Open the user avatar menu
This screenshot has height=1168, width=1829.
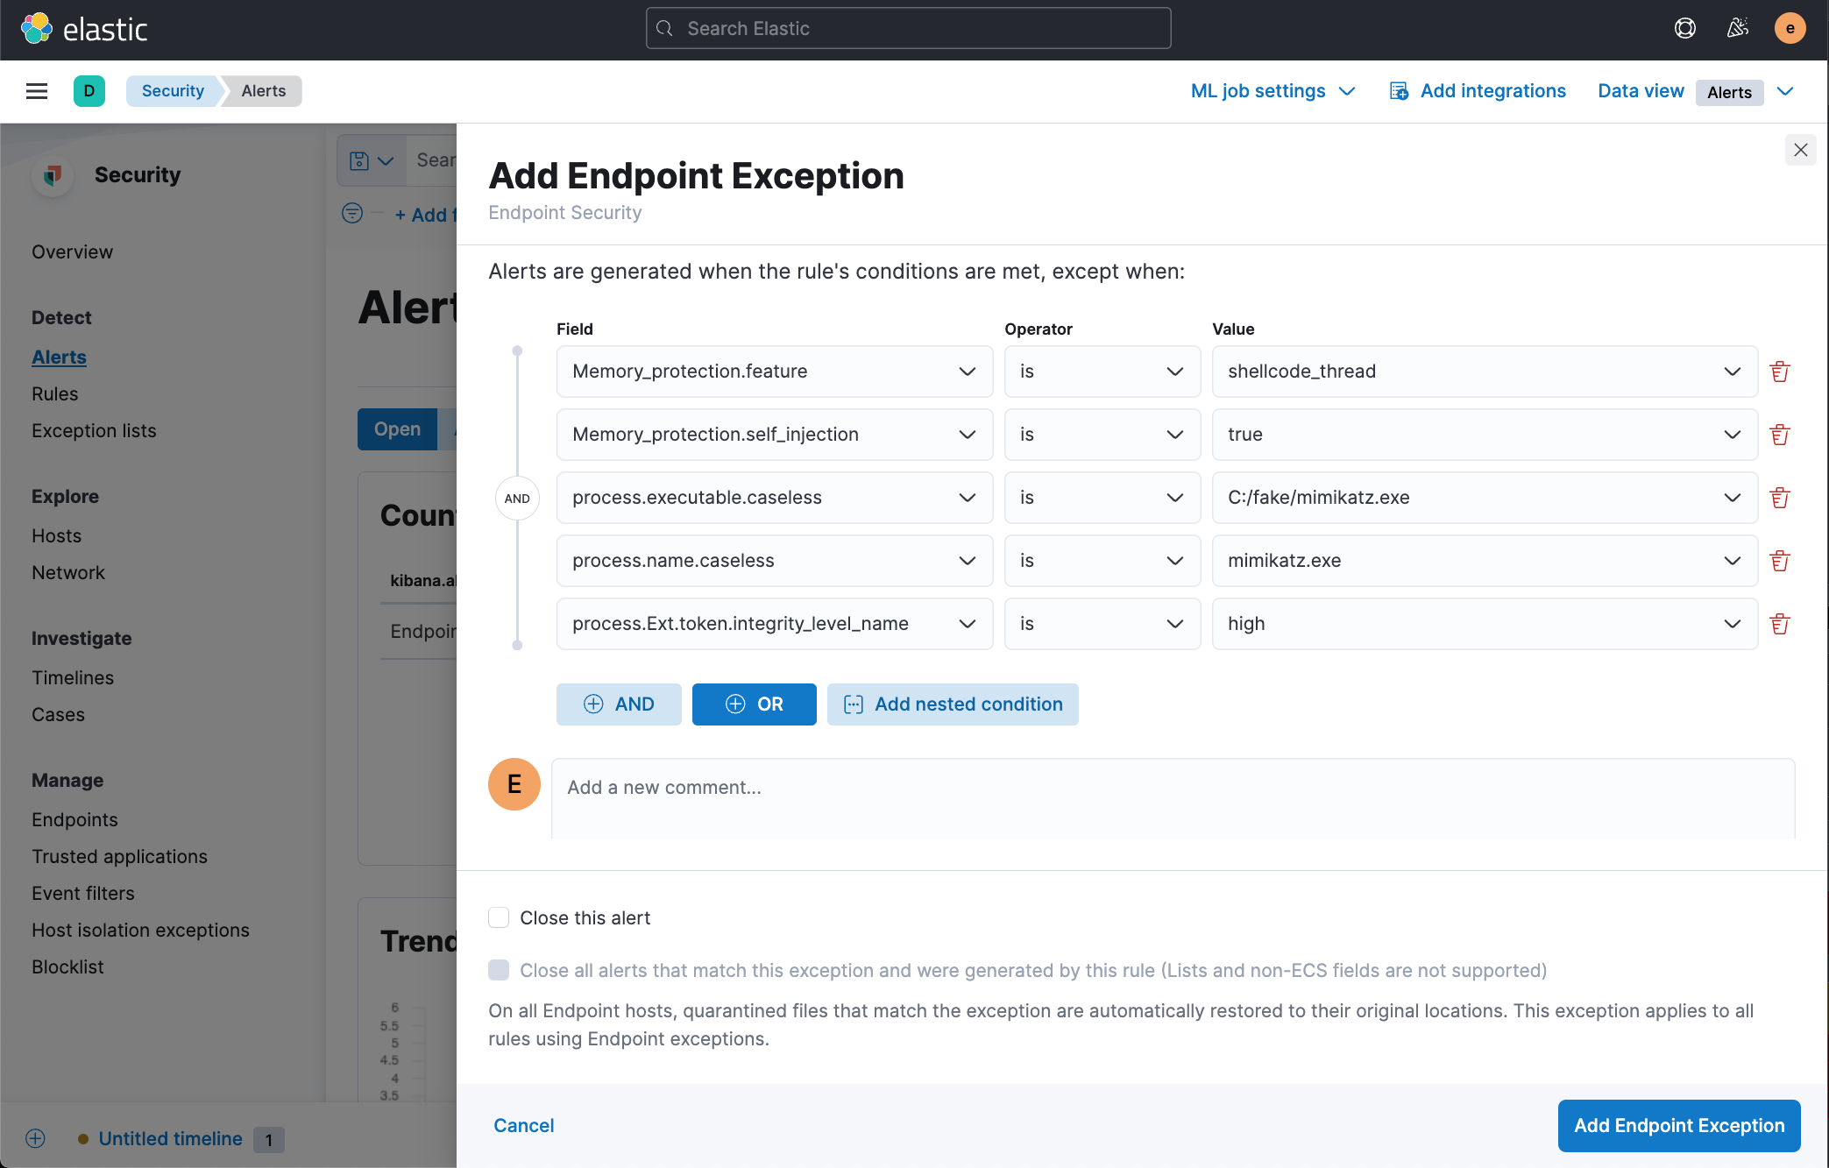pos(1790,29)
